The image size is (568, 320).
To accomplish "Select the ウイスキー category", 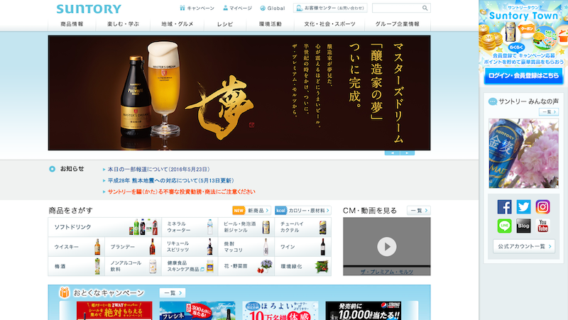I will (77, 246).
